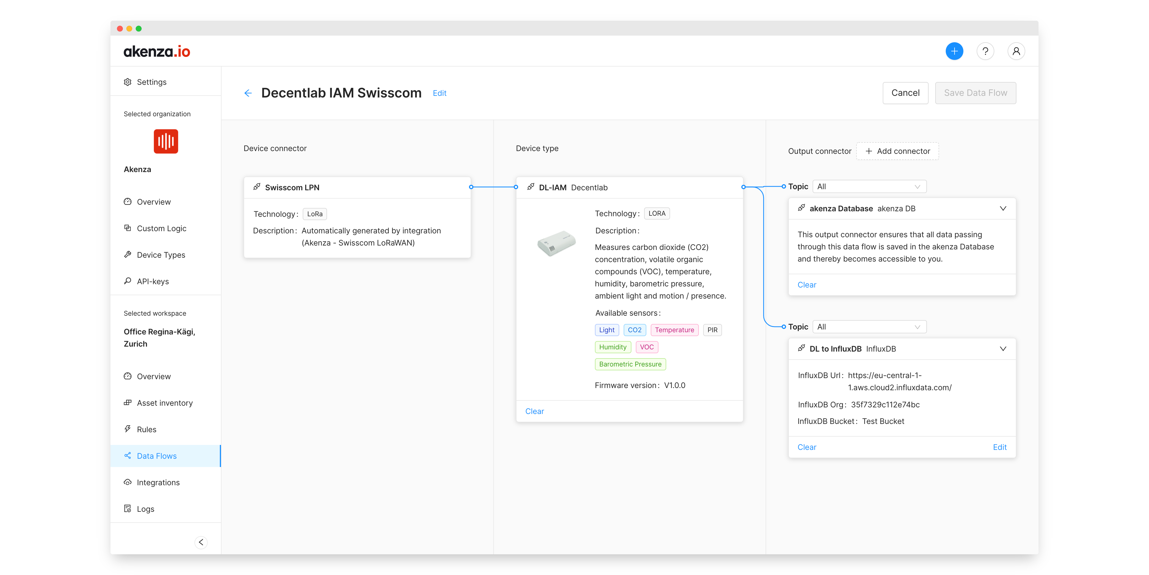1149x575 pixels.
Task: Click the workspace Overview gauge icon
Action: pyautogui.click(x=128, y=376)
